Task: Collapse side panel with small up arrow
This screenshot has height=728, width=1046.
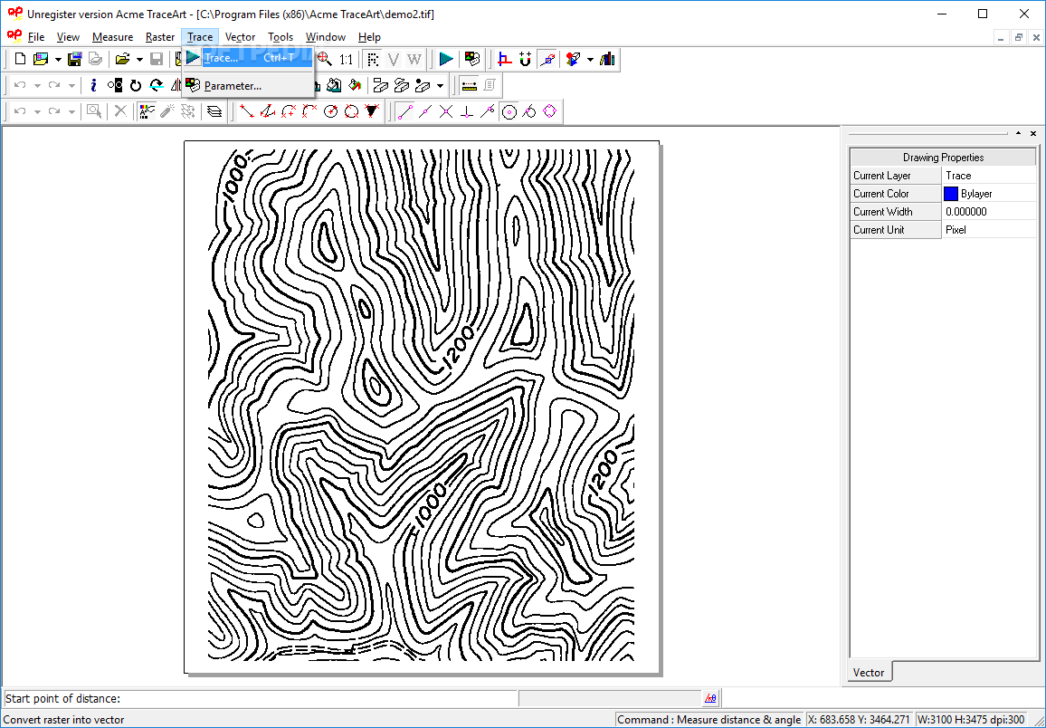Action: click(1019, 133)
